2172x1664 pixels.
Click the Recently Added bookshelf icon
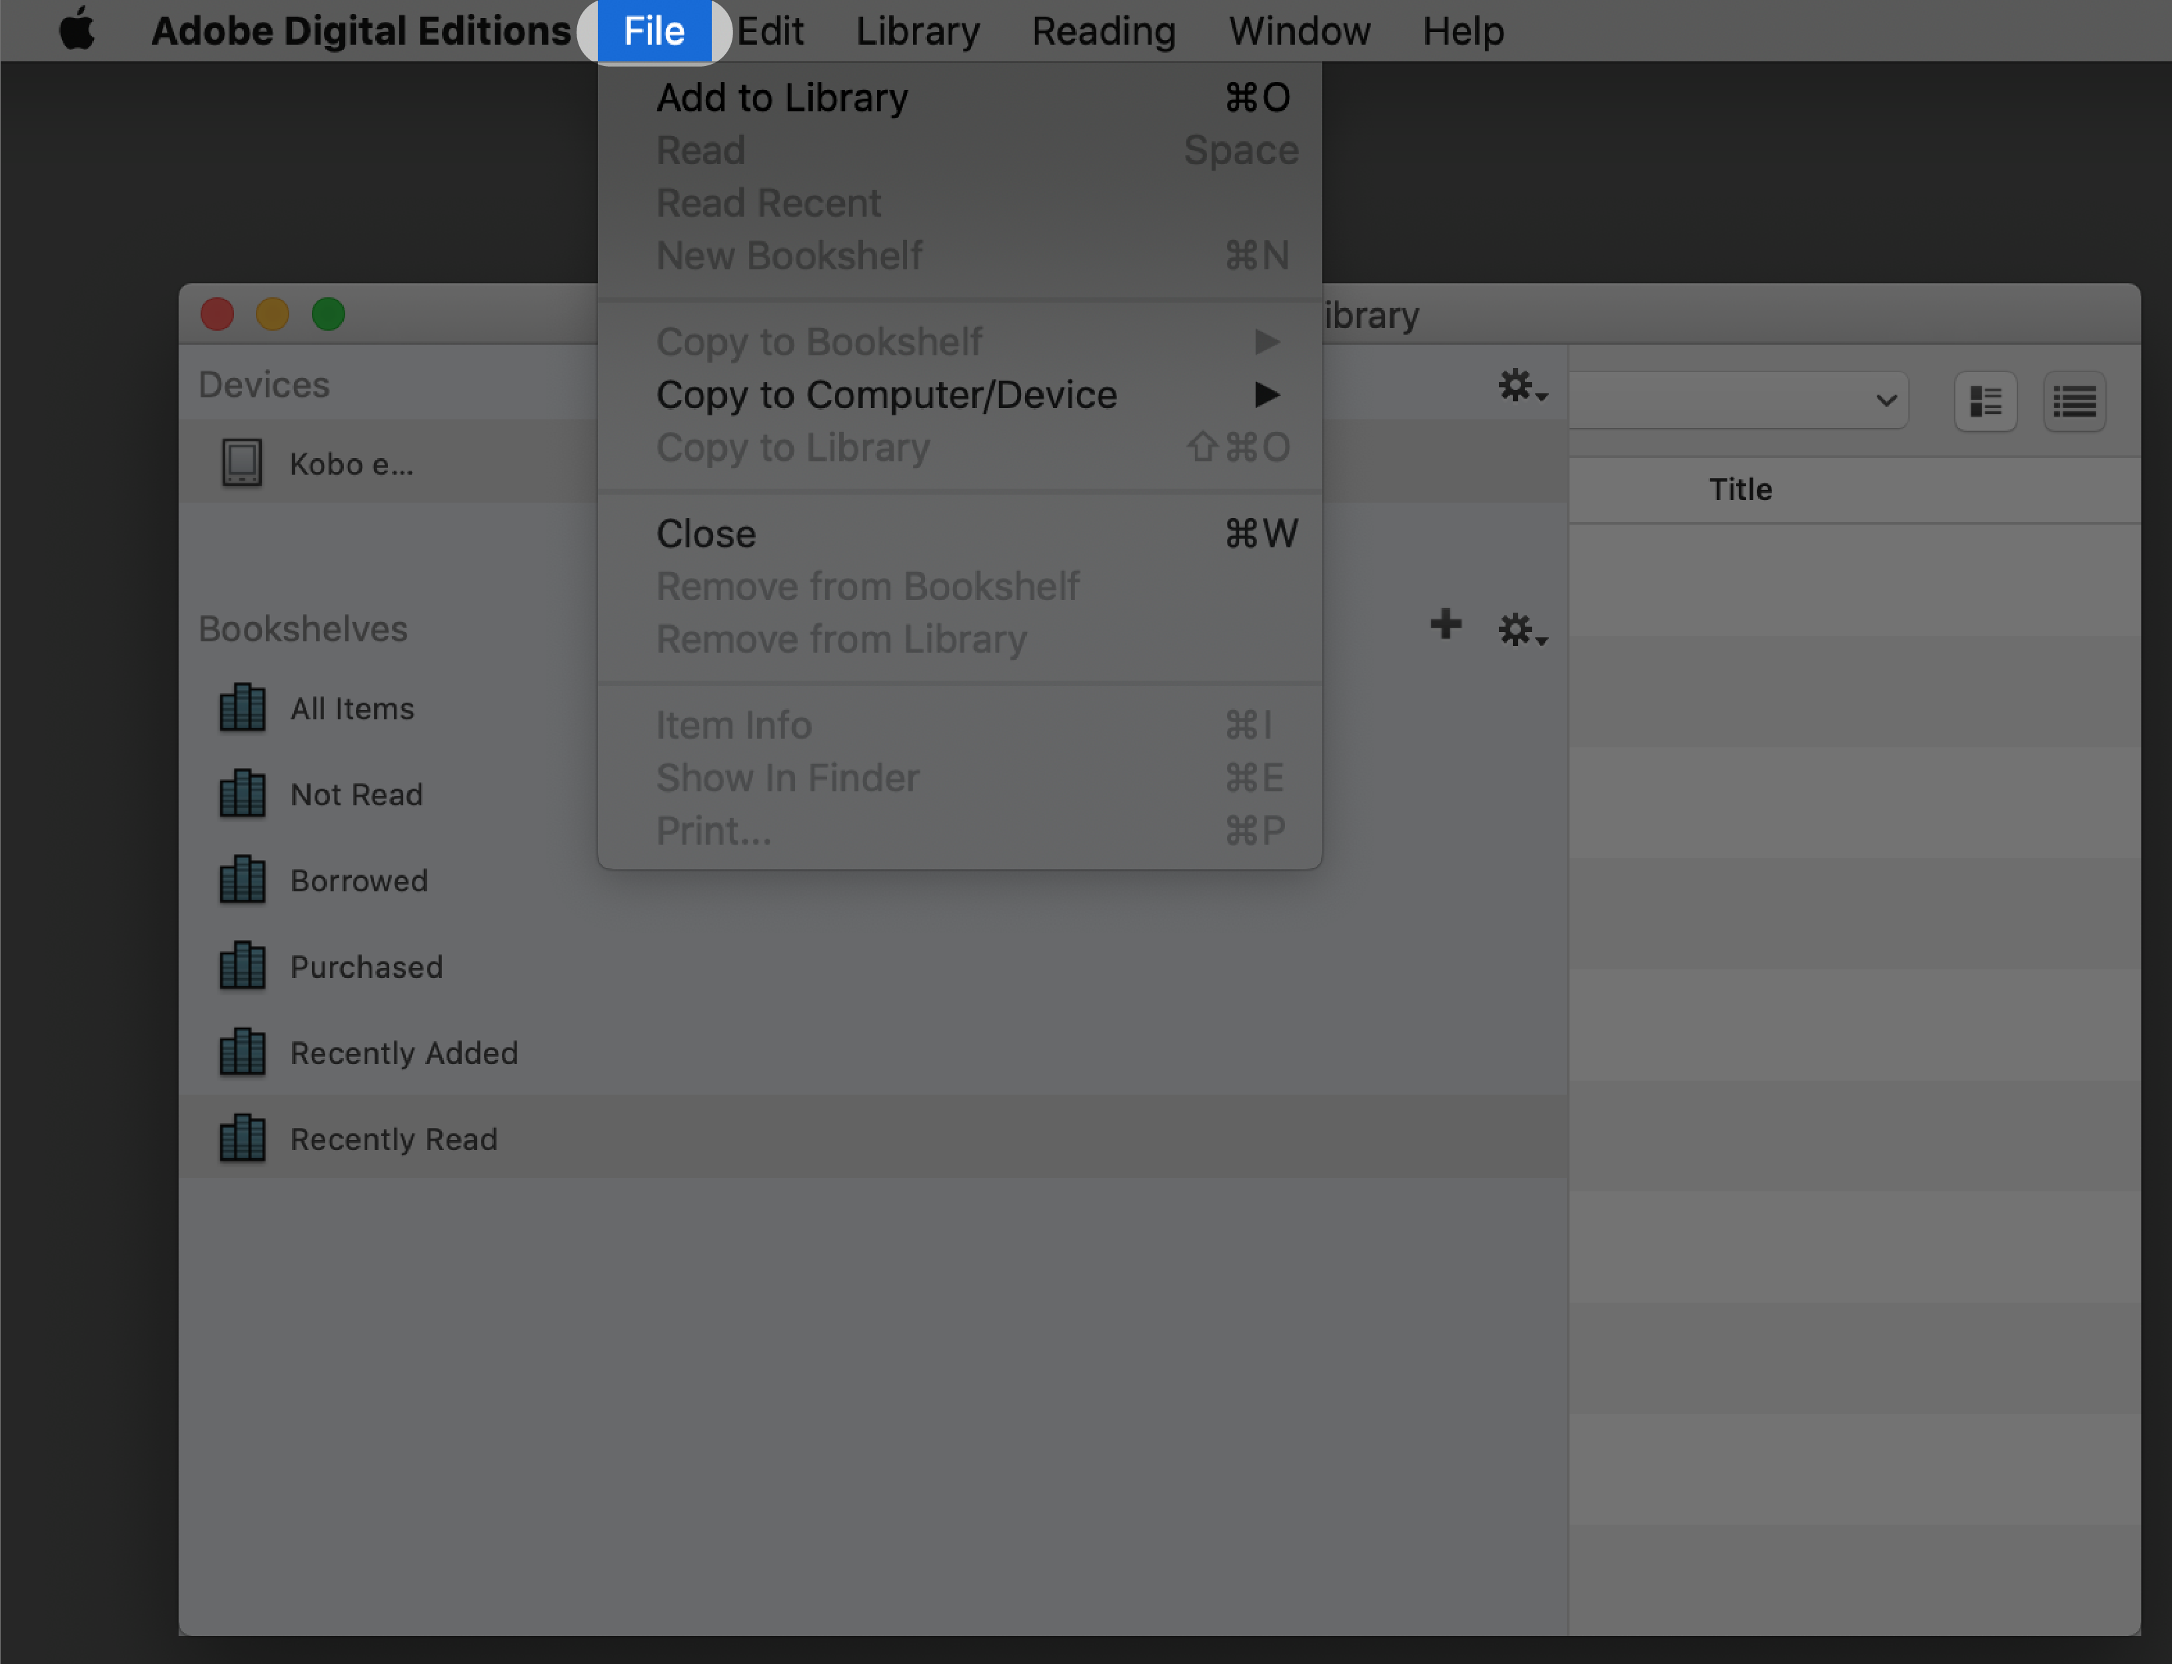pos(243,1052)
